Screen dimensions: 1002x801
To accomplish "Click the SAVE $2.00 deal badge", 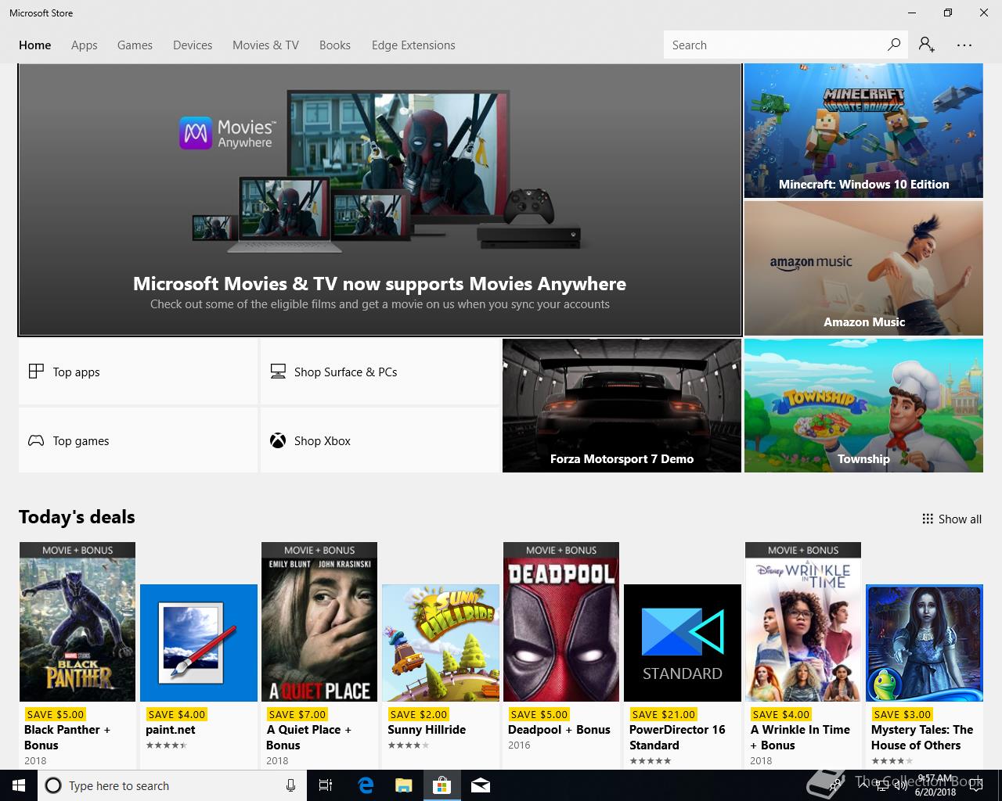I will [x=419, y=714].
